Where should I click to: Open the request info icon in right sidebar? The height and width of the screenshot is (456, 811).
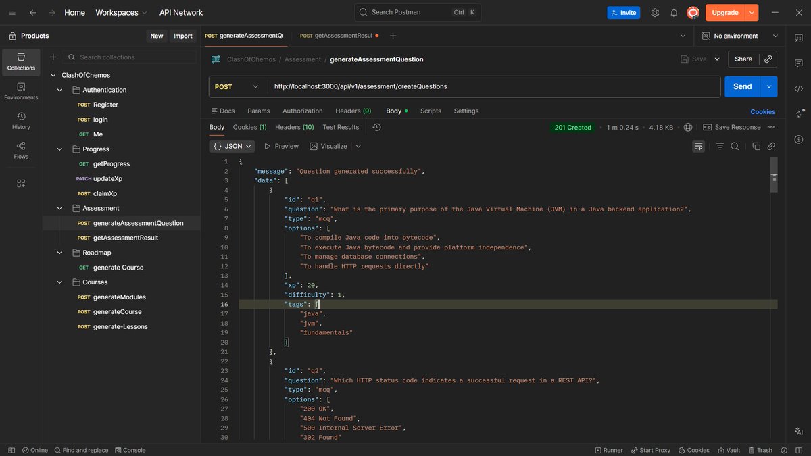click(798, 139)
